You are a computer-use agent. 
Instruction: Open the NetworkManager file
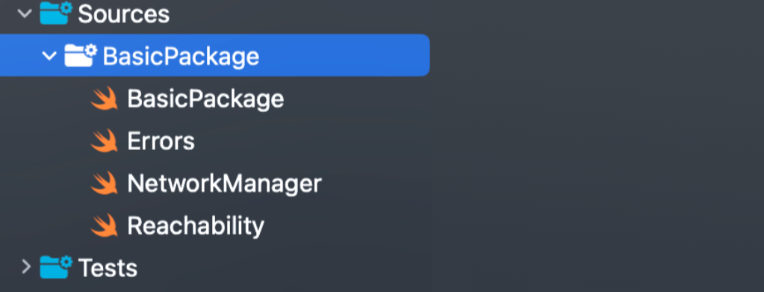tap(225, 184)
